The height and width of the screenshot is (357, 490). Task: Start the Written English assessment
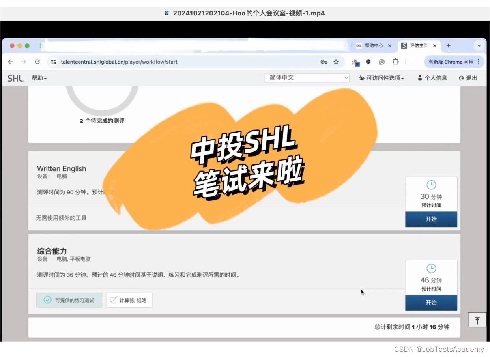point(431,219)
